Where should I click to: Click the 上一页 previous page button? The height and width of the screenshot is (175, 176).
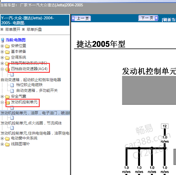pyautogui.click(x=81, y=18)
